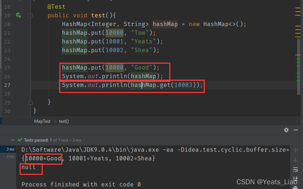Click the pink marker on error stripe

click(298, 55)
